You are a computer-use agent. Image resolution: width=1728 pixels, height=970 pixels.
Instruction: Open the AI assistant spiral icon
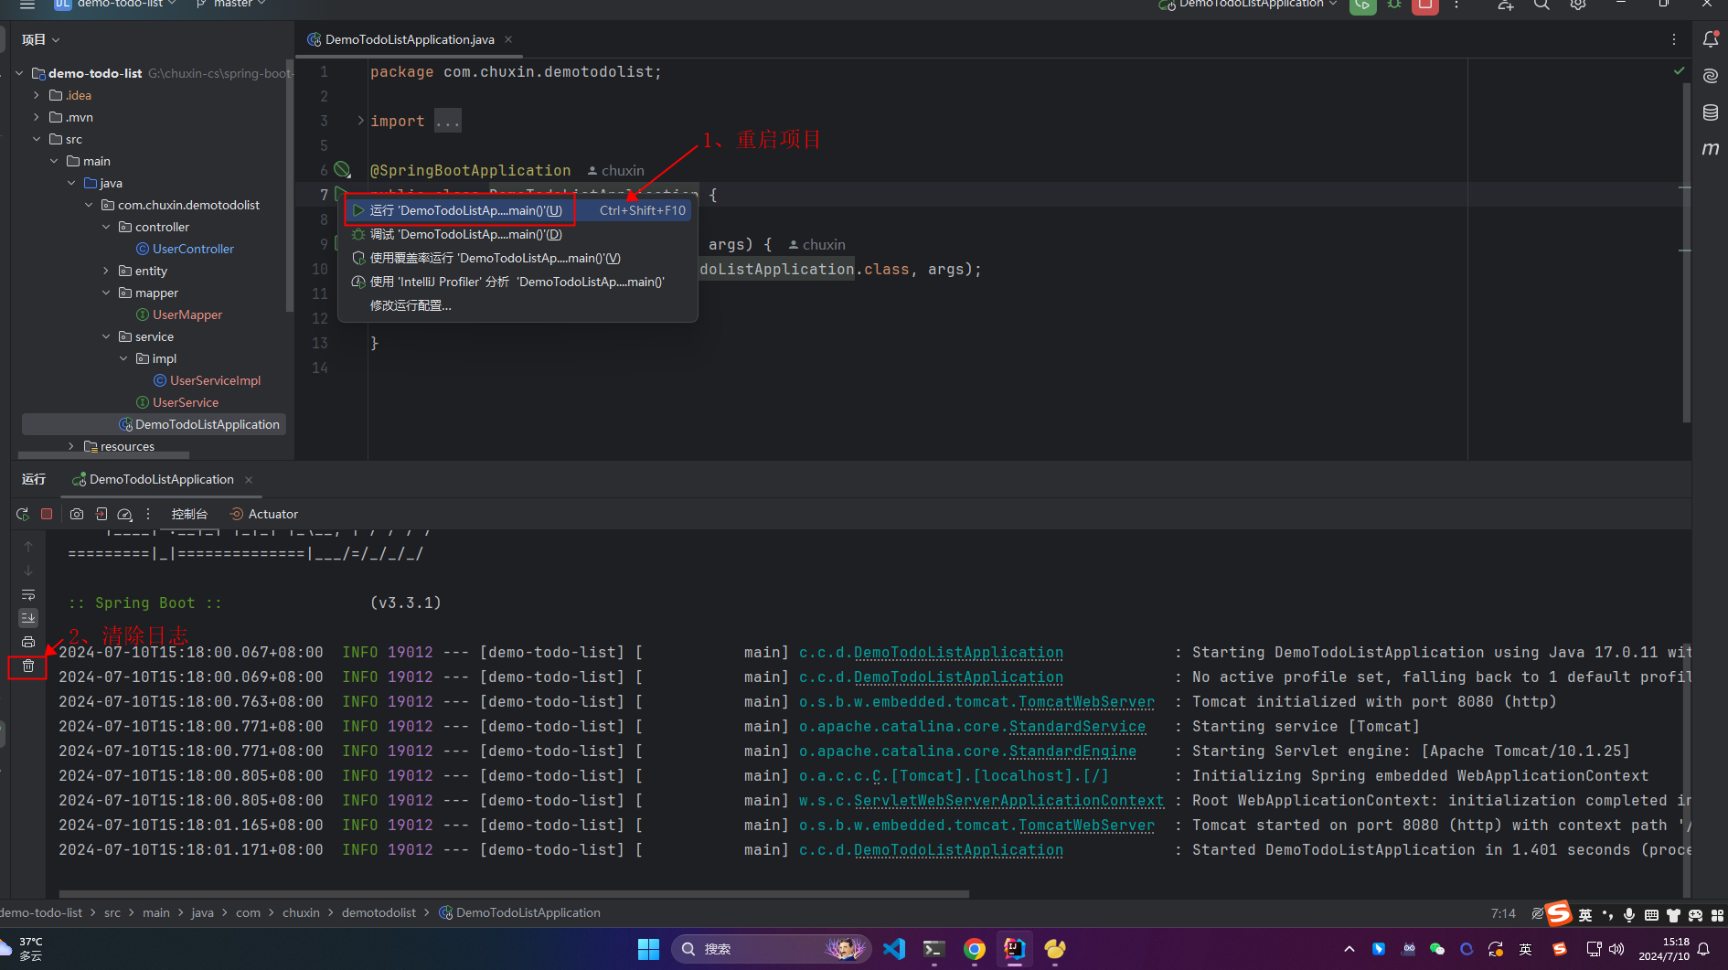tap(1711, 76)
